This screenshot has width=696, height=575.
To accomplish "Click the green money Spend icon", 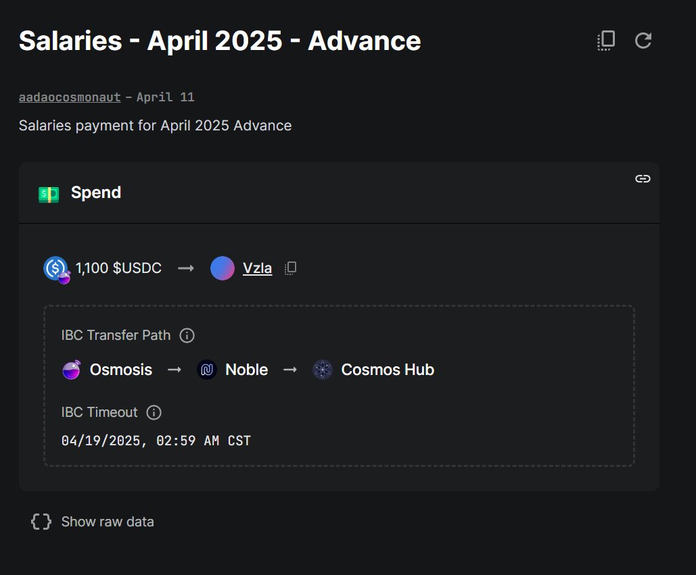I will pos(49,194).
